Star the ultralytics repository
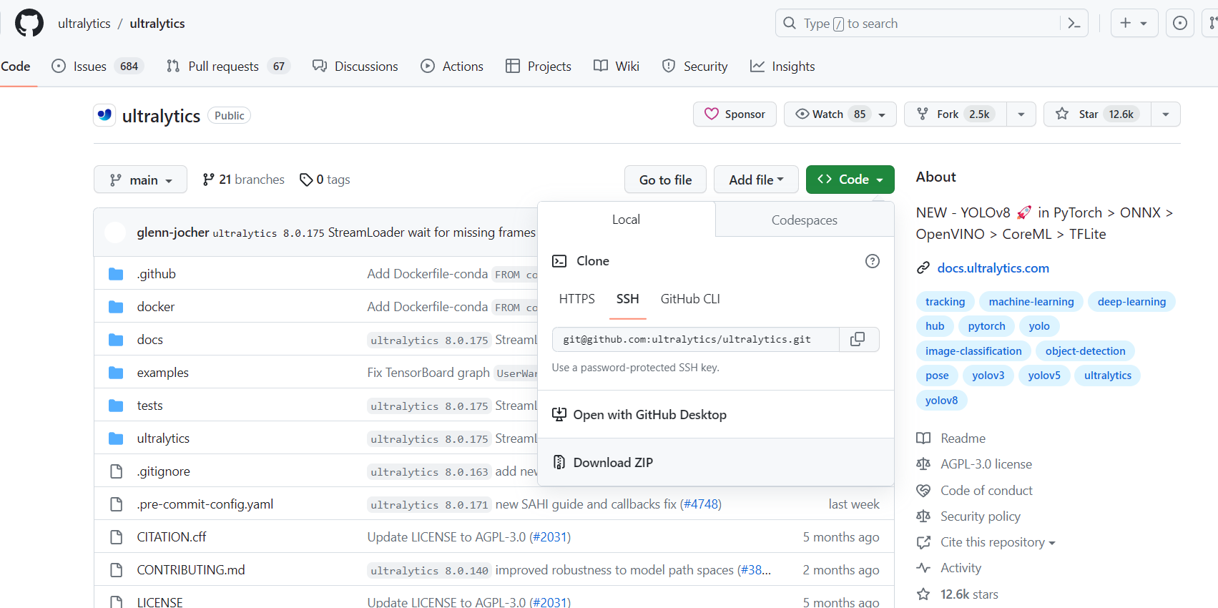The height and width of the screenshot is (608, 1218). pos(1097,114)
